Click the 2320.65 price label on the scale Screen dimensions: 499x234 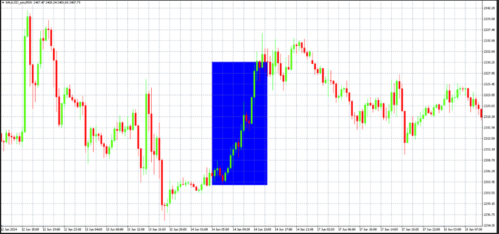(489, 106)
